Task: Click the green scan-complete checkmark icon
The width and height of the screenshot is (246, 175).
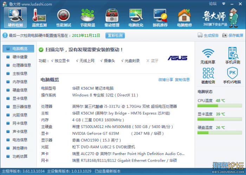Action: click(x=41, y=49)
